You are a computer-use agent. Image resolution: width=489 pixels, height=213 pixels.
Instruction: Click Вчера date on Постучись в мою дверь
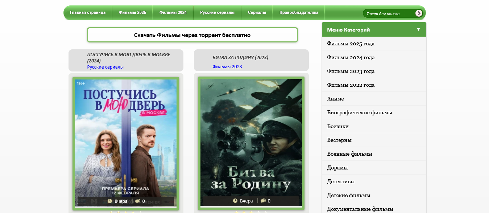[121, 201]
